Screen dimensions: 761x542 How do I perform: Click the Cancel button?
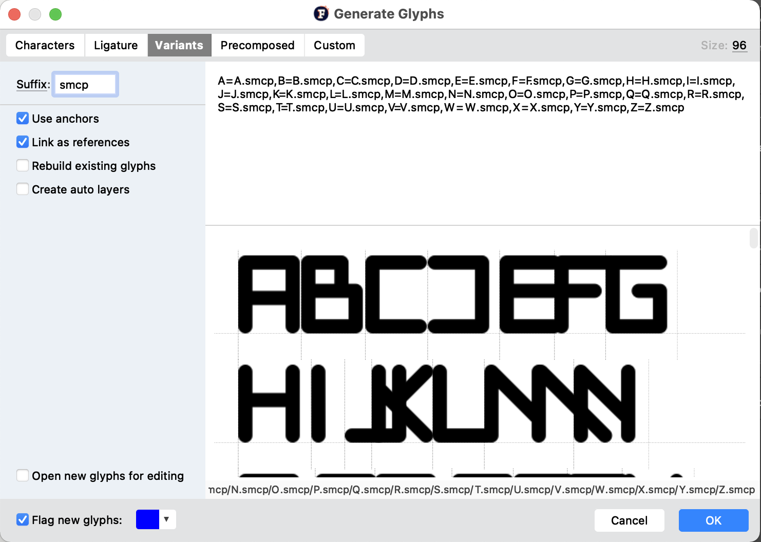[629, 520]
